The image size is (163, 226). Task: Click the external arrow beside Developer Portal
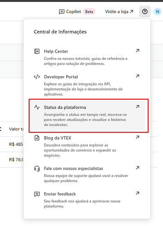click(x=137, y=76)
